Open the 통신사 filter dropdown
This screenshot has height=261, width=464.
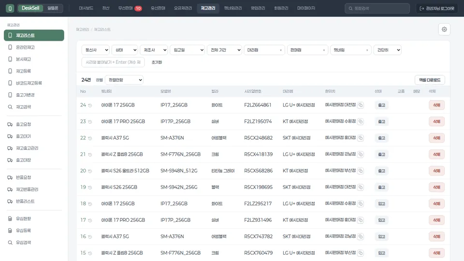click(x=96, y=50)
